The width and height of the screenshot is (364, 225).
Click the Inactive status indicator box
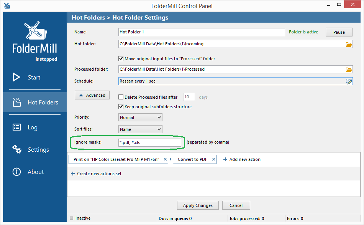(72, 218)
